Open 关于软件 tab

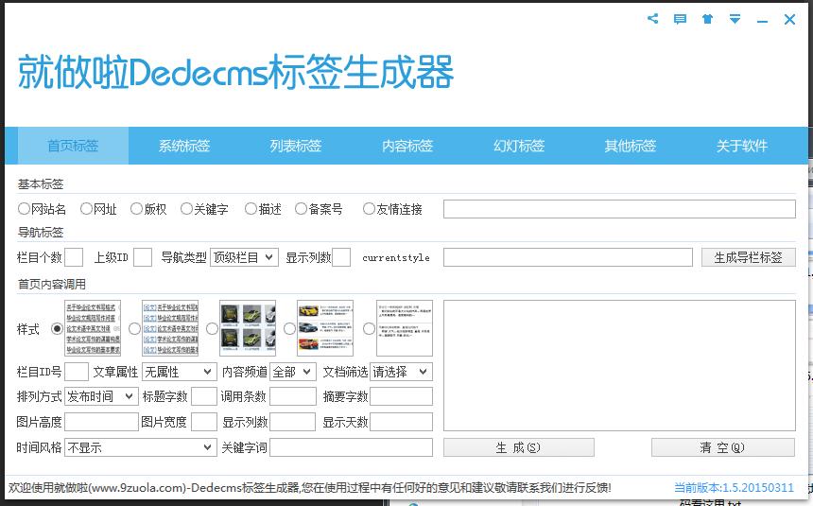click(741, 146)
